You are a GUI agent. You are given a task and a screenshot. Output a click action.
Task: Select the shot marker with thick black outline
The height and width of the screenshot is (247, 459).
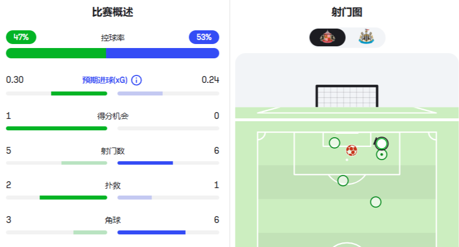pyautogui.click(x=382, y=143)
